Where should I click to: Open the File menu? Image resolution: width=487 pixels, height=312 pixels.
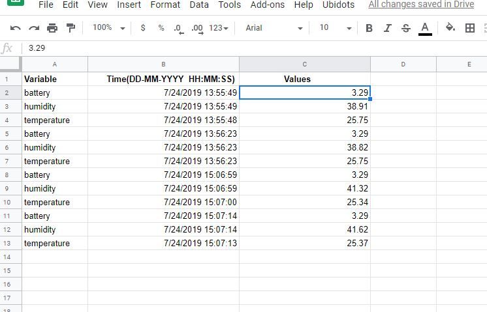46,5
